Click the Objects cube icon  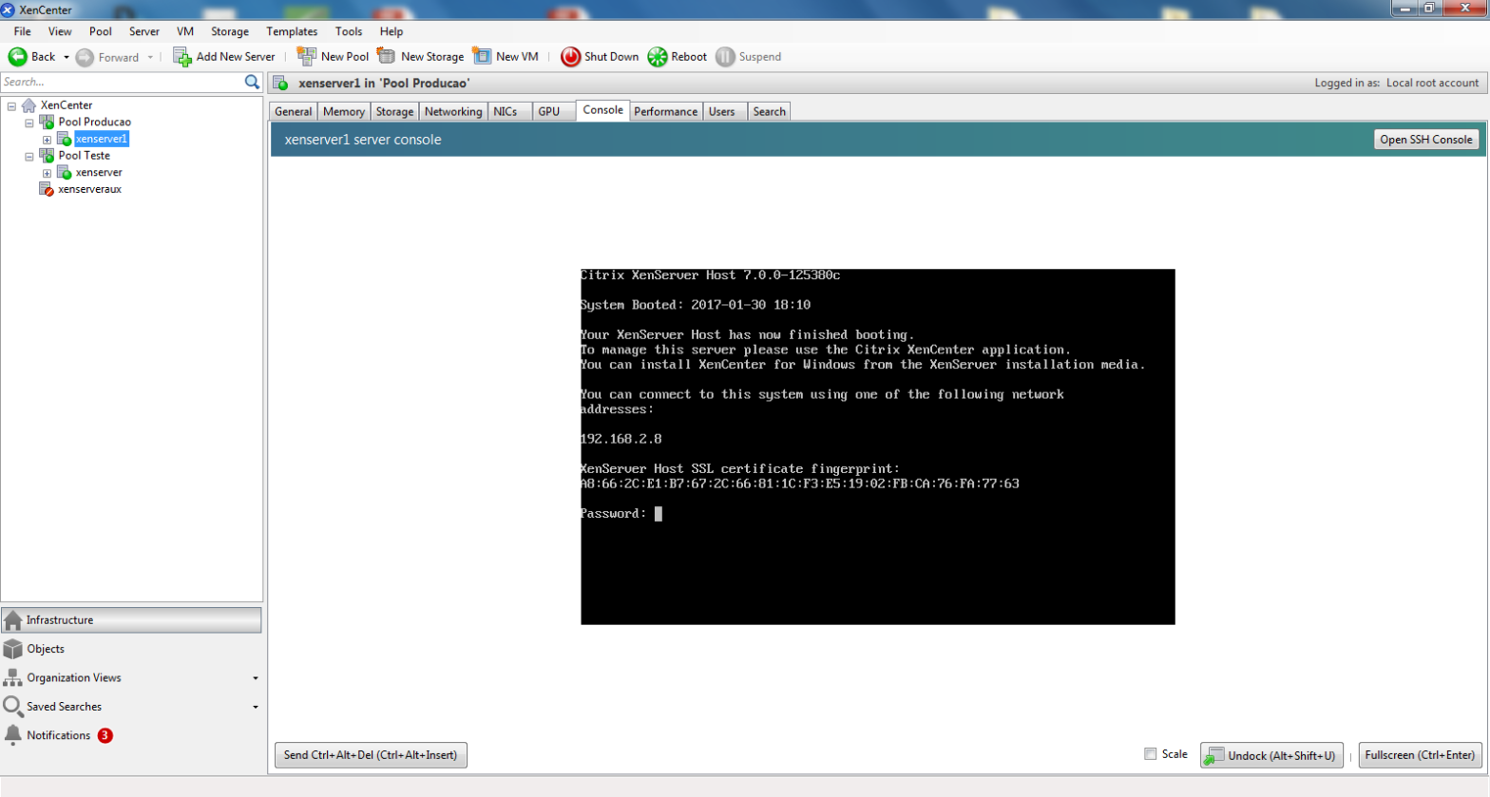point(12,649)
